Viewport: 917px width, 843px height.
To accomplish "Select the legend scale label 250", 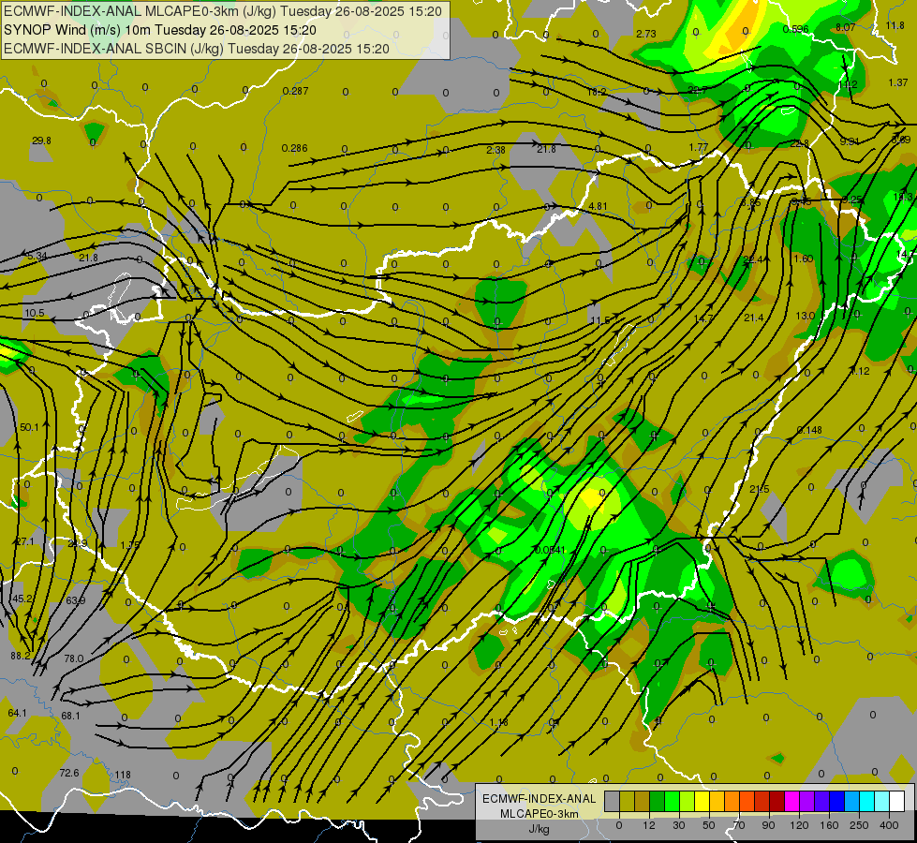I will pos(859,825).
